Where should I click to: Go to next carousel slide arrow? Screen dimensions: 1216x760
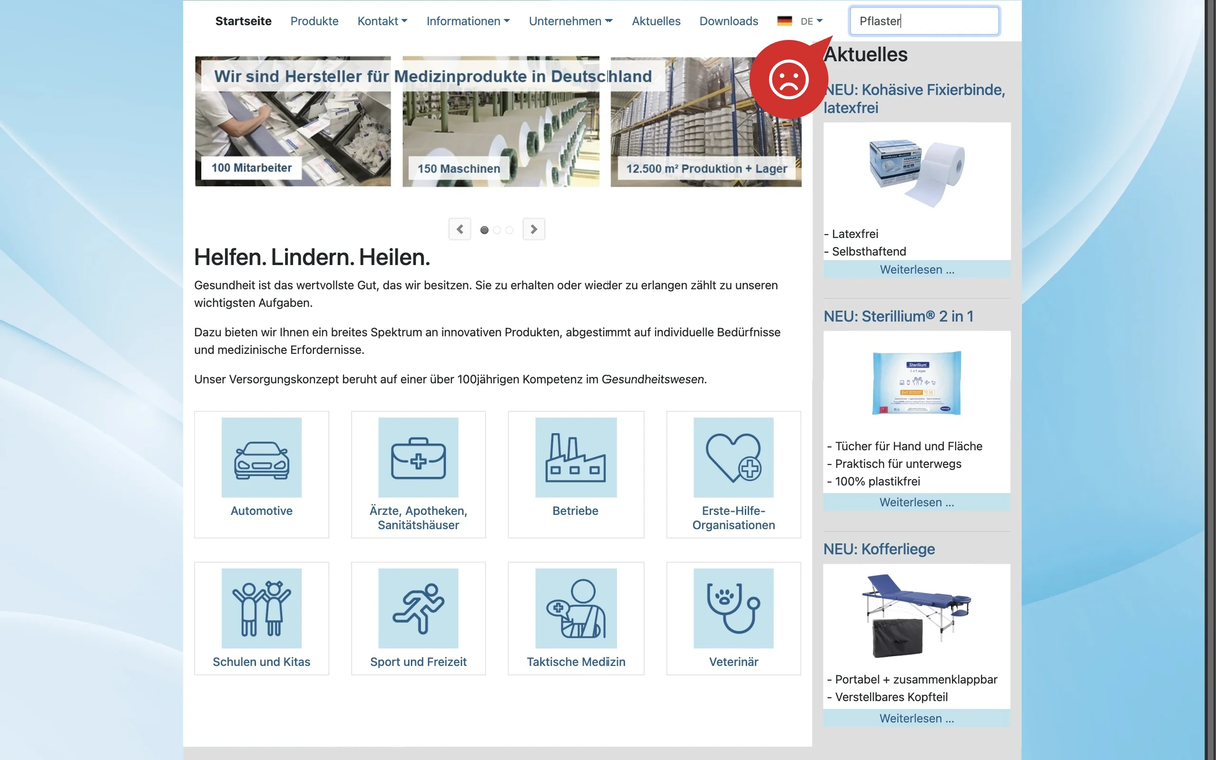pyautogui.click(x=533, y=229)
